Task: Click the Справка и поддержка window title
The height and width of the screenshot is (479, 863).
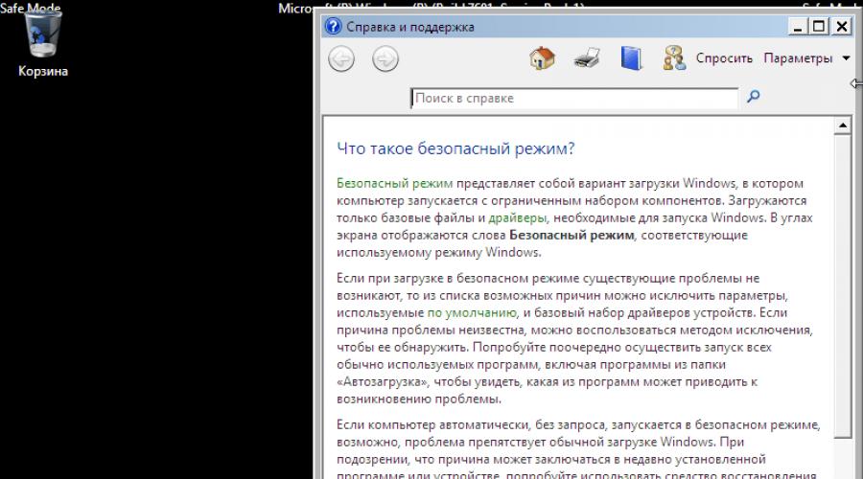Action: [x=410, y=27]
